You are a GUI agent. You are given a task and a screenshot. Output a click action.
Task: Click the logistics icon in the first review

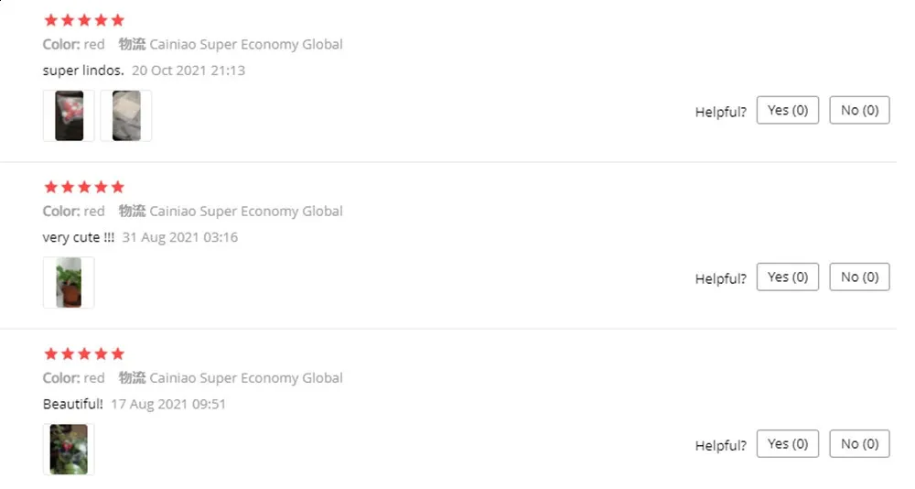[132, 44]
